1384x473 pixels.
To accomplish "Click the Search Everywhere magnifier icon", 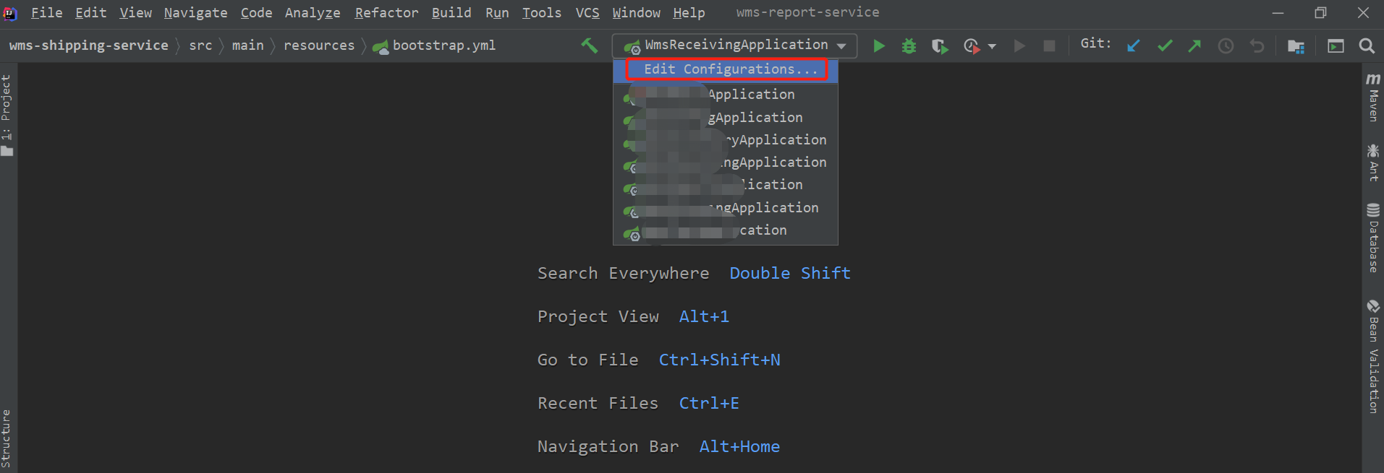I will click(1366, 46).
